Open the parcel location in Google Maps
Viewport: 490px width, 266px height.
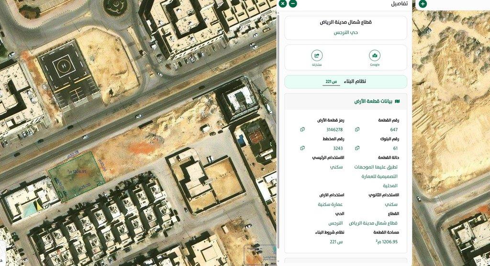tap(375, 56)
